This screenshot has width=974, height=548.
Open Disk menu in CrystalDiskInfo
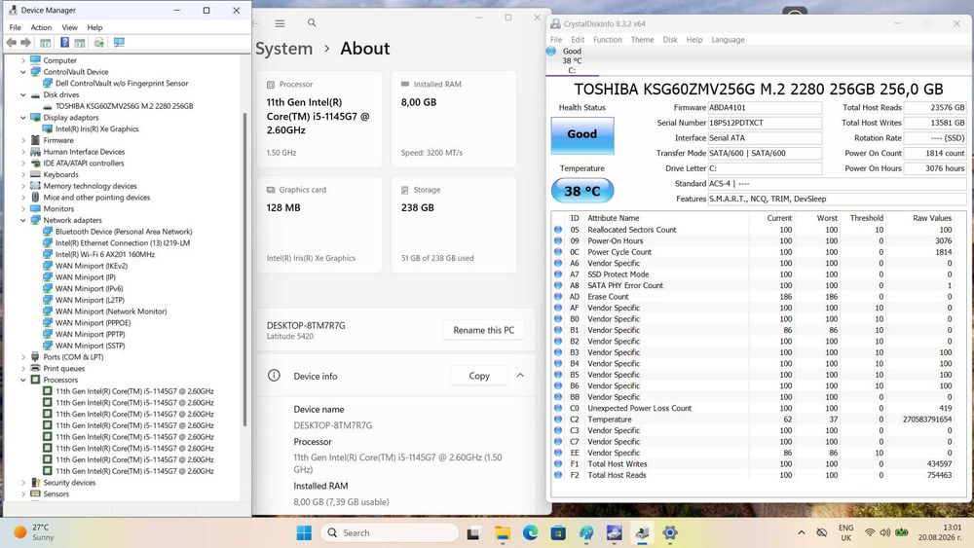click(670, 40)
